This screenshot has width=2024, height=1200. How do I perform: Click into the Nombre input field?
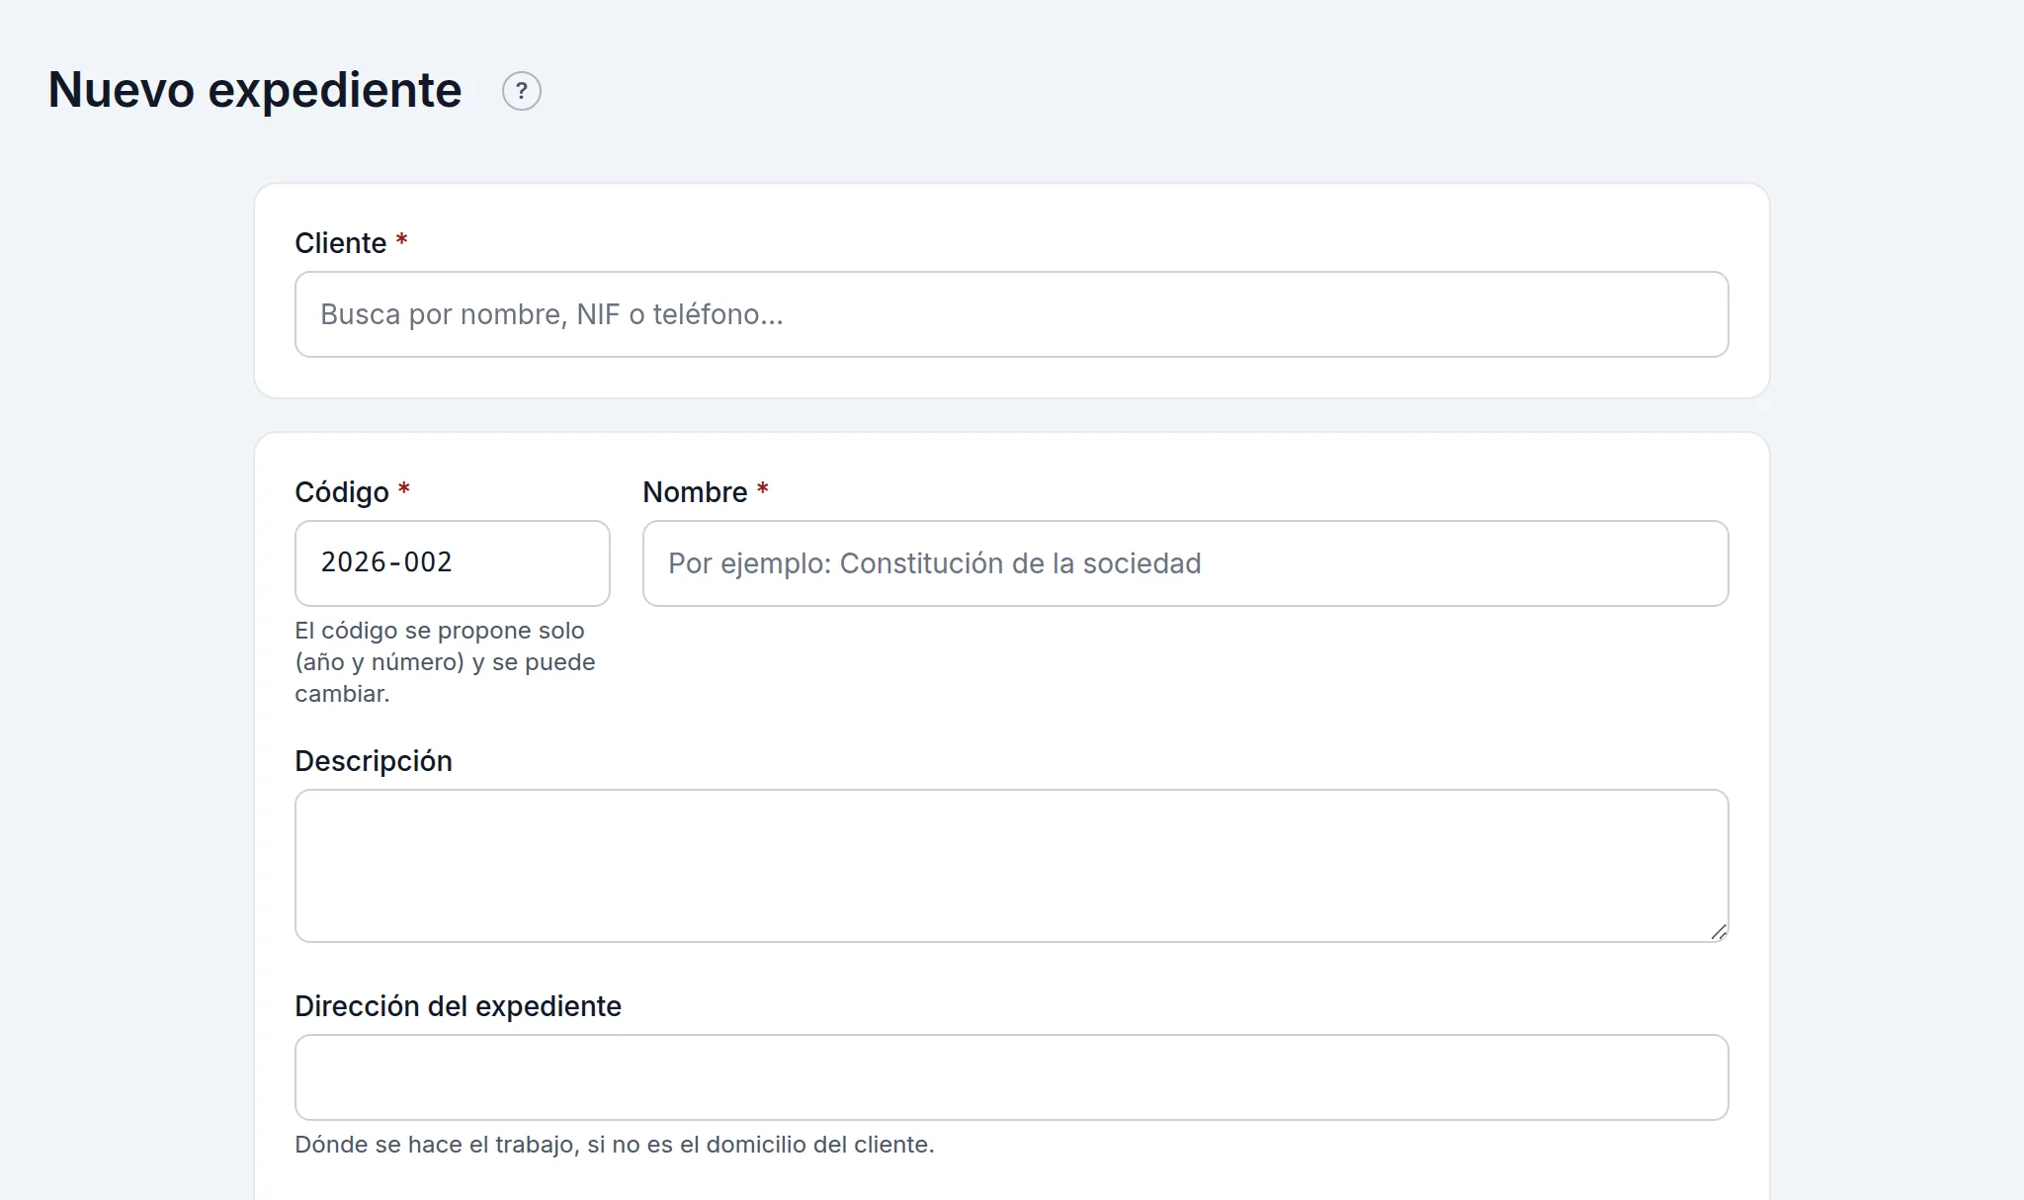[1185, 562]
